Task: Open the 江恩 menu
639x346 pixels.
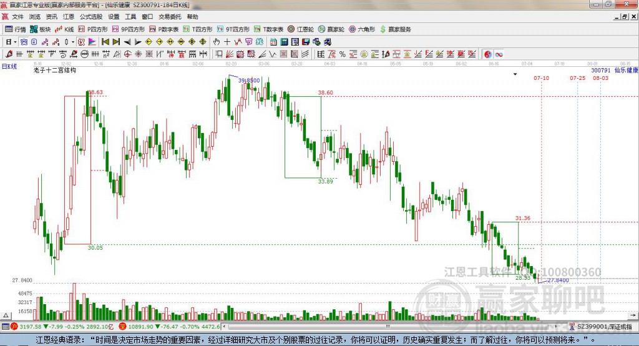Action: (69, 17)
